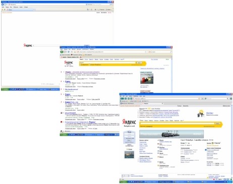
Task: Click the Favorites star icon in Internet Explorer
Action: click(3, 10)
